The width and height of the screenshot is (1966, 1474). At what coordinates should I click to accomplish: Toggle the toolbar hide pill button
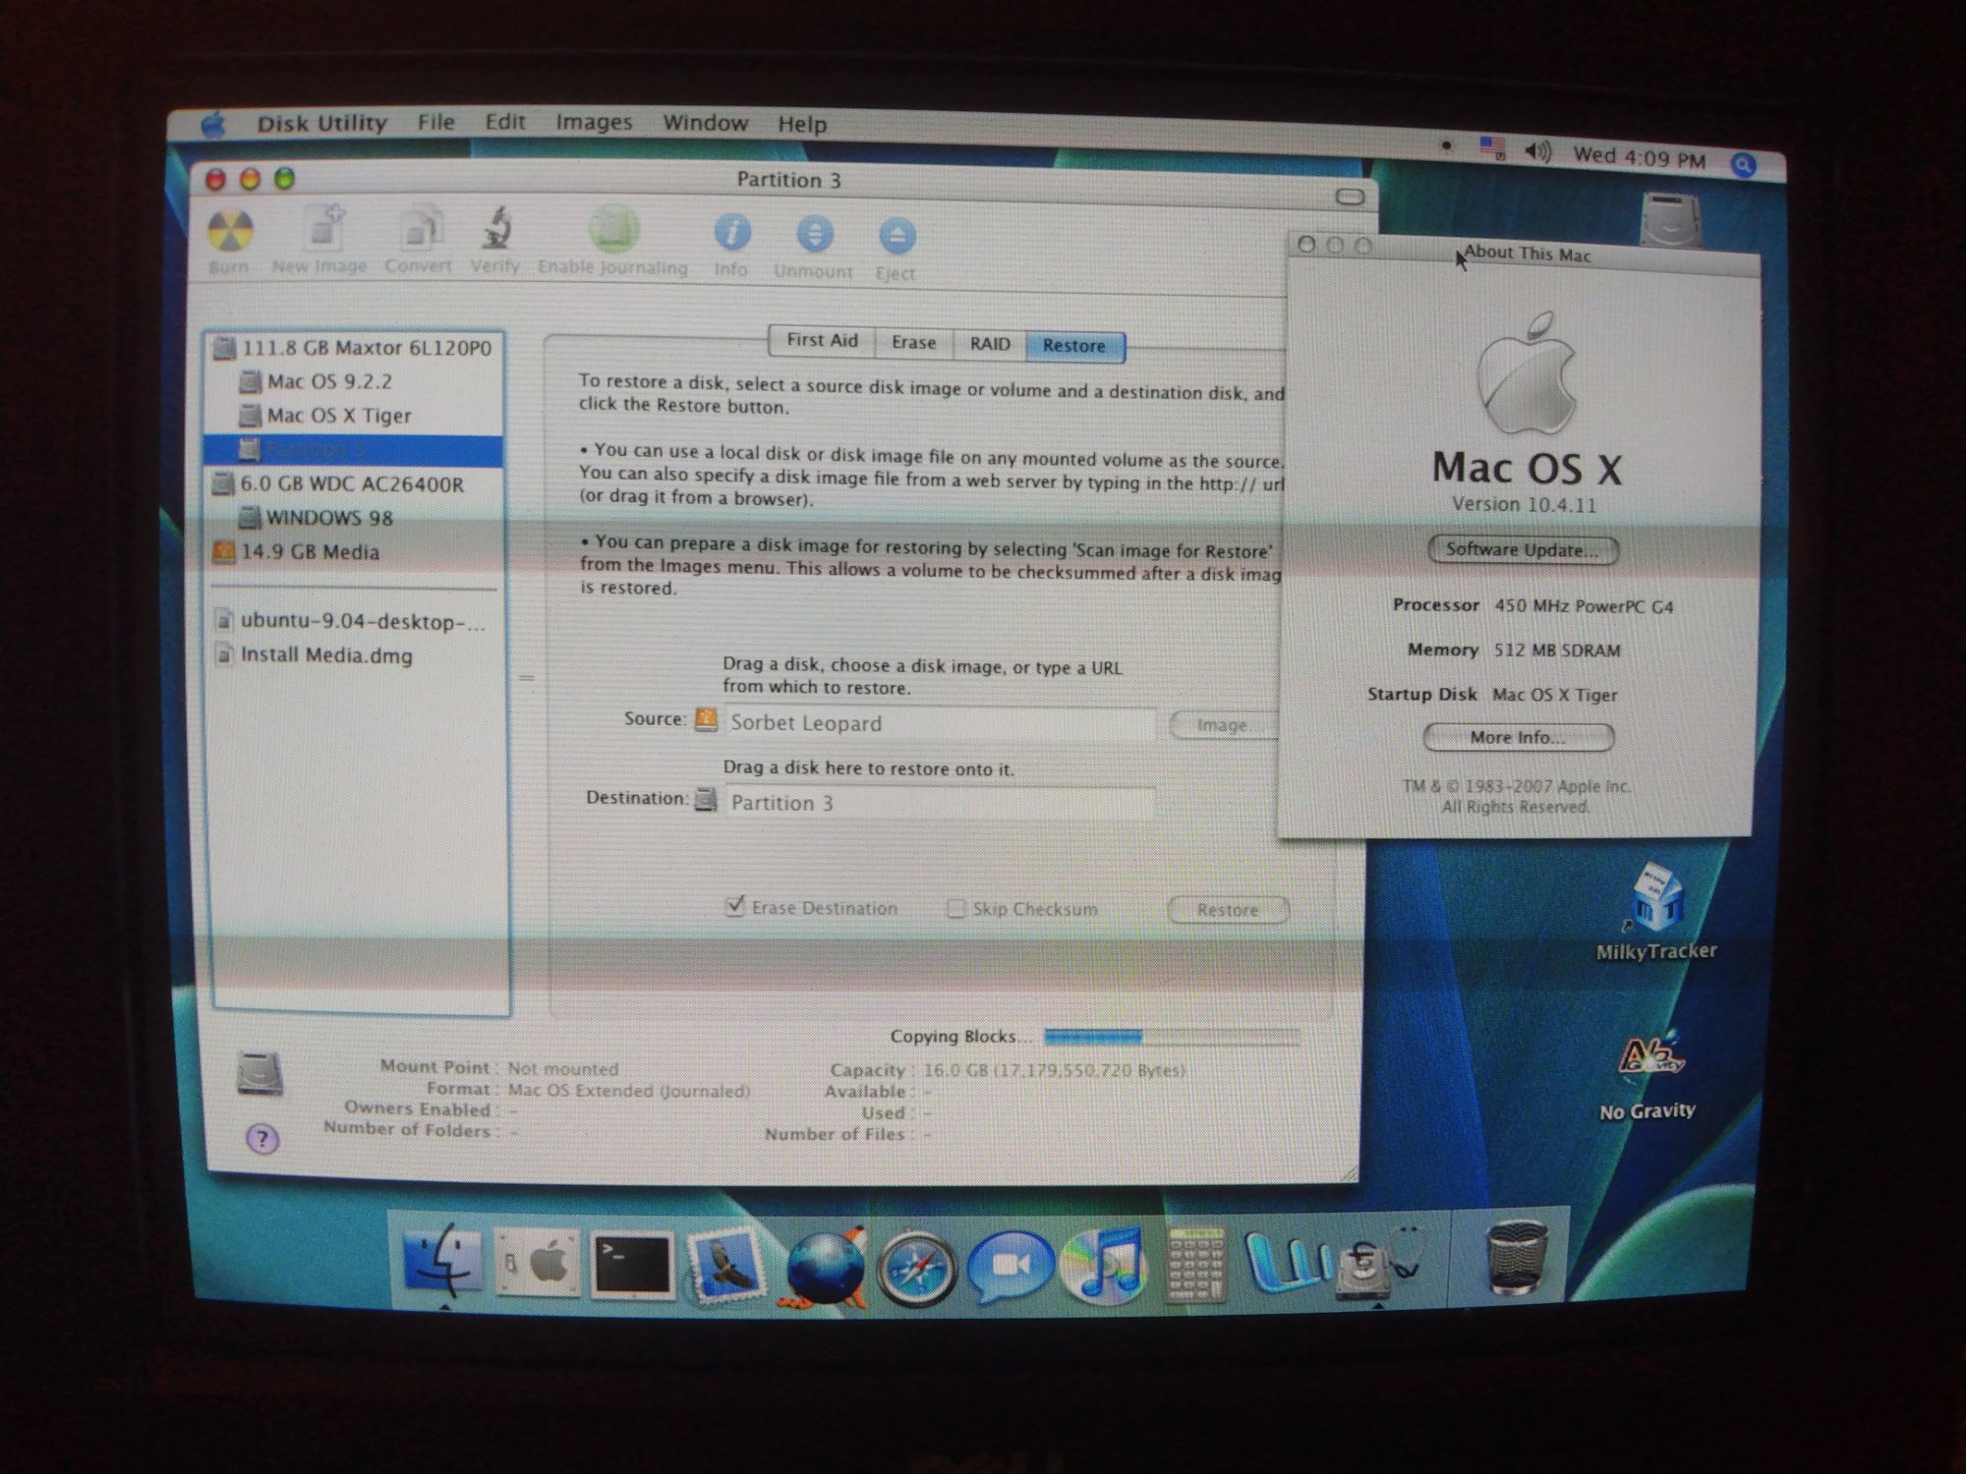1351,198
